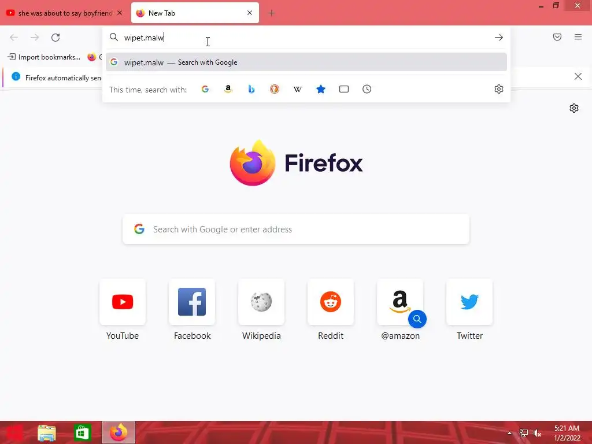The width and height of the screenshot is (592, 444).
Task: Show hidden system tray icons
Action: pos(509,432)
